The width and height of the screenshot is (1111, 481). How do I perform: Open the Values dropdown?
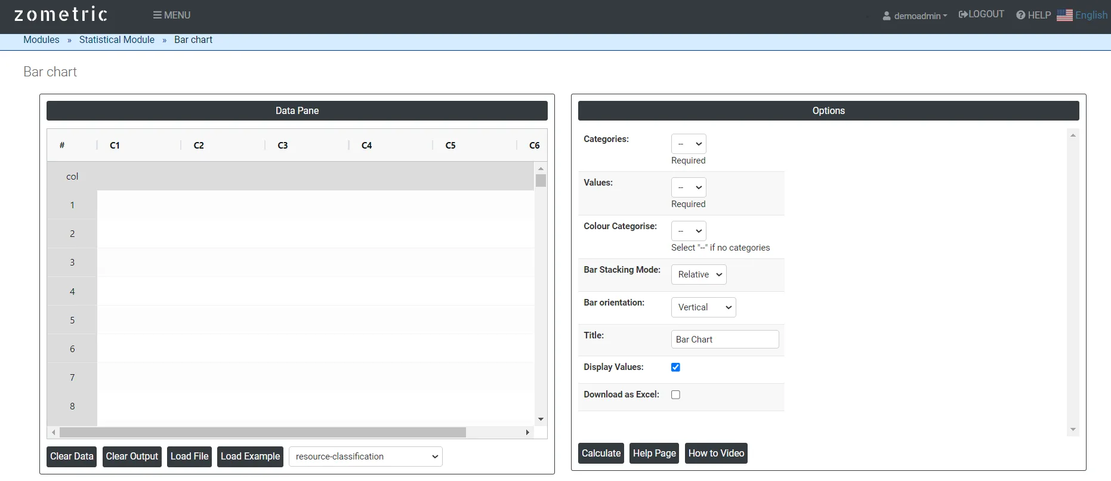[689, 187]
